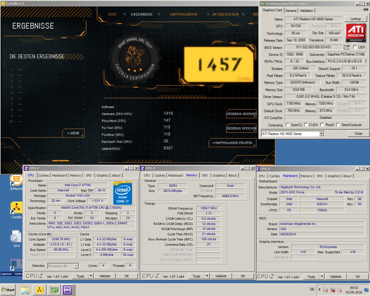Image resolution: width=370 pixels, height=296 pixels.
Task: Toggle the CUDA checkbox
Action: pyautogui.click(x=306, y=125)
